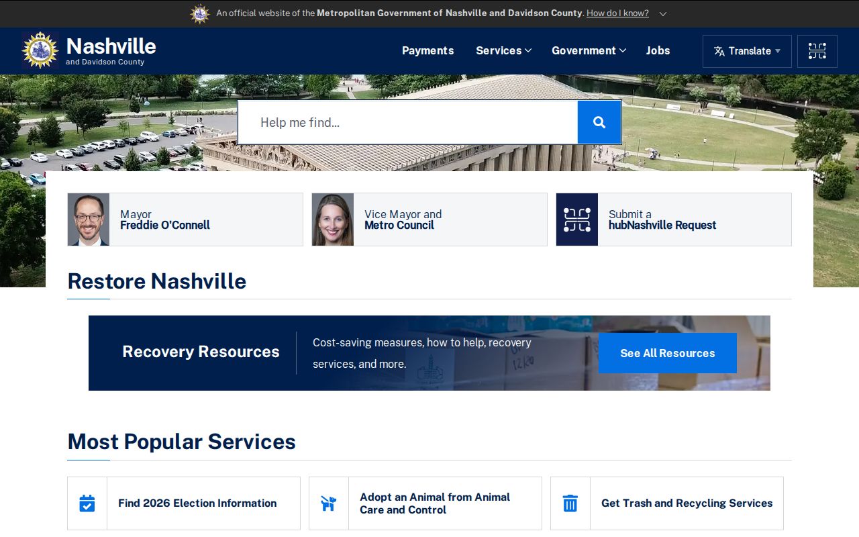Click the 'Help me find...' search field
This screenshot has height=537, width=859.
click(x=408, y=122)
